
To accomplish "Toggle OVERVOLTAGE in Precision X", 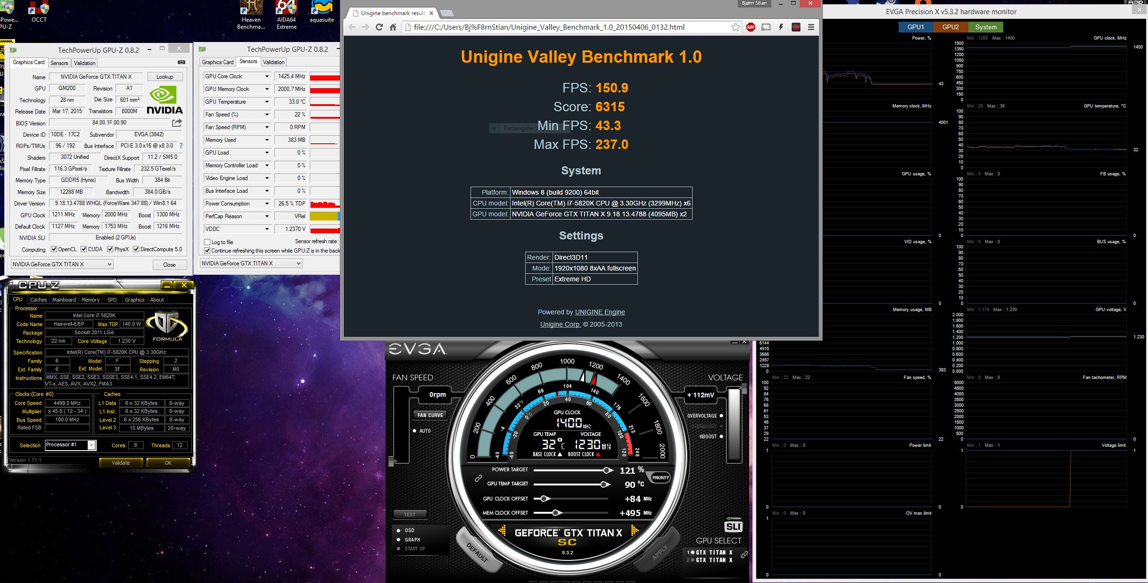I will (721, 416).
